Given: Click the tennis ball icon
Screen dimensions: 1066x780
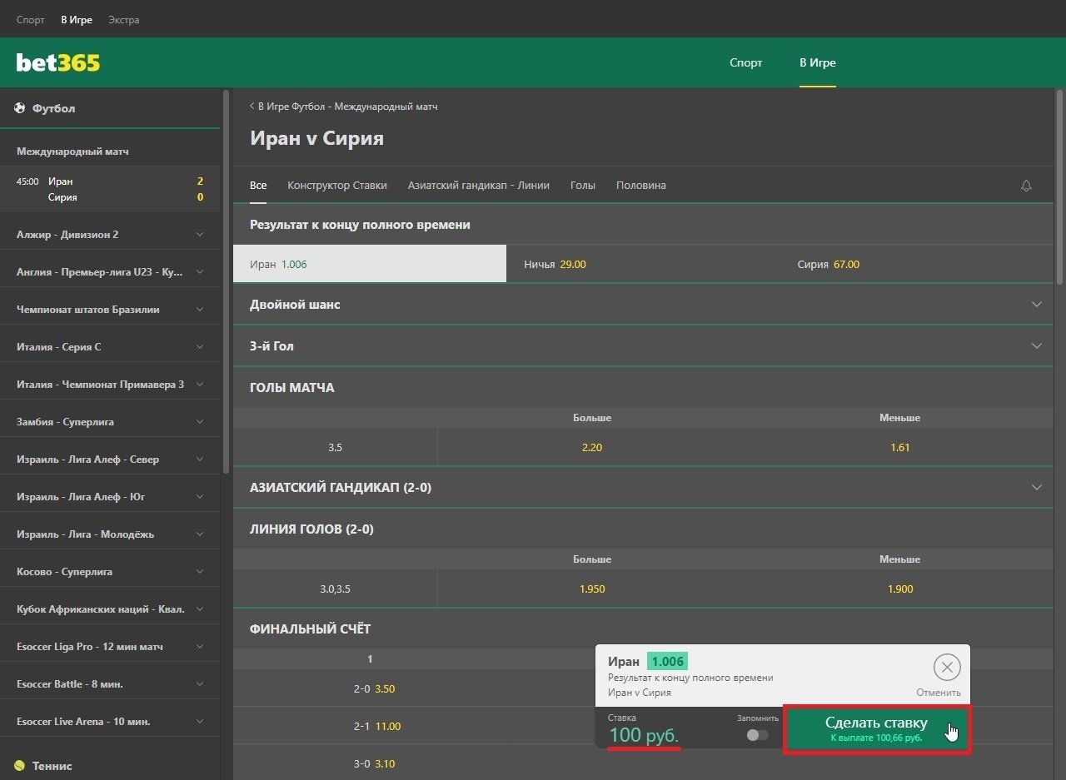Looking at the screenshot, I should pos(20,766).
